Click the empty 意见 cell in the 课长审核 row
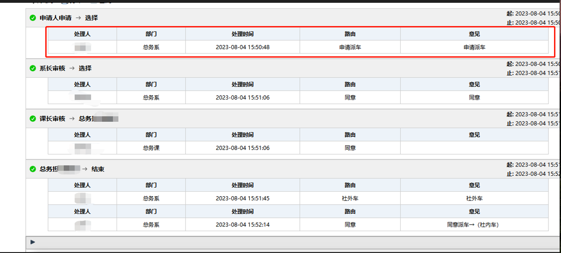Screen dimensions: 561x253 474,148
